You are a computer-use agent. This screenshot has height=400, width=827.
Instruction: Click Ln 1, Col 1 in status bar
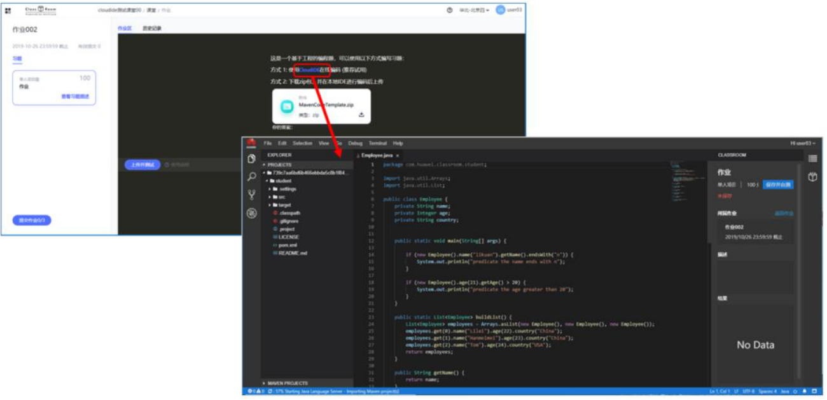[x=721, y=390]
